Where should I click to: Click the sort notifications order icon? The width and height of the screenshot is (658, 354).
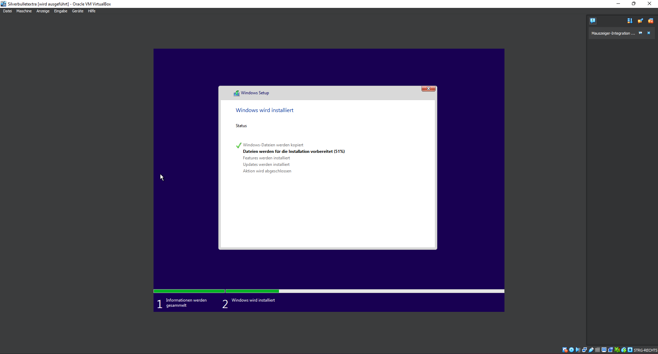click(630, 21)
